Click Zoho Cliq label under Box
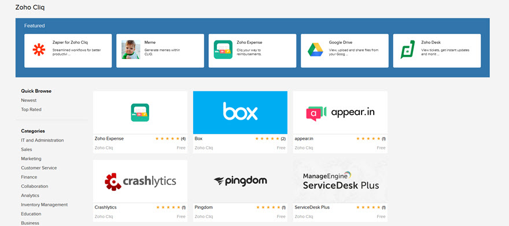Screen dimensions: 509x226 pyautogui.click(x=204, y=148)
